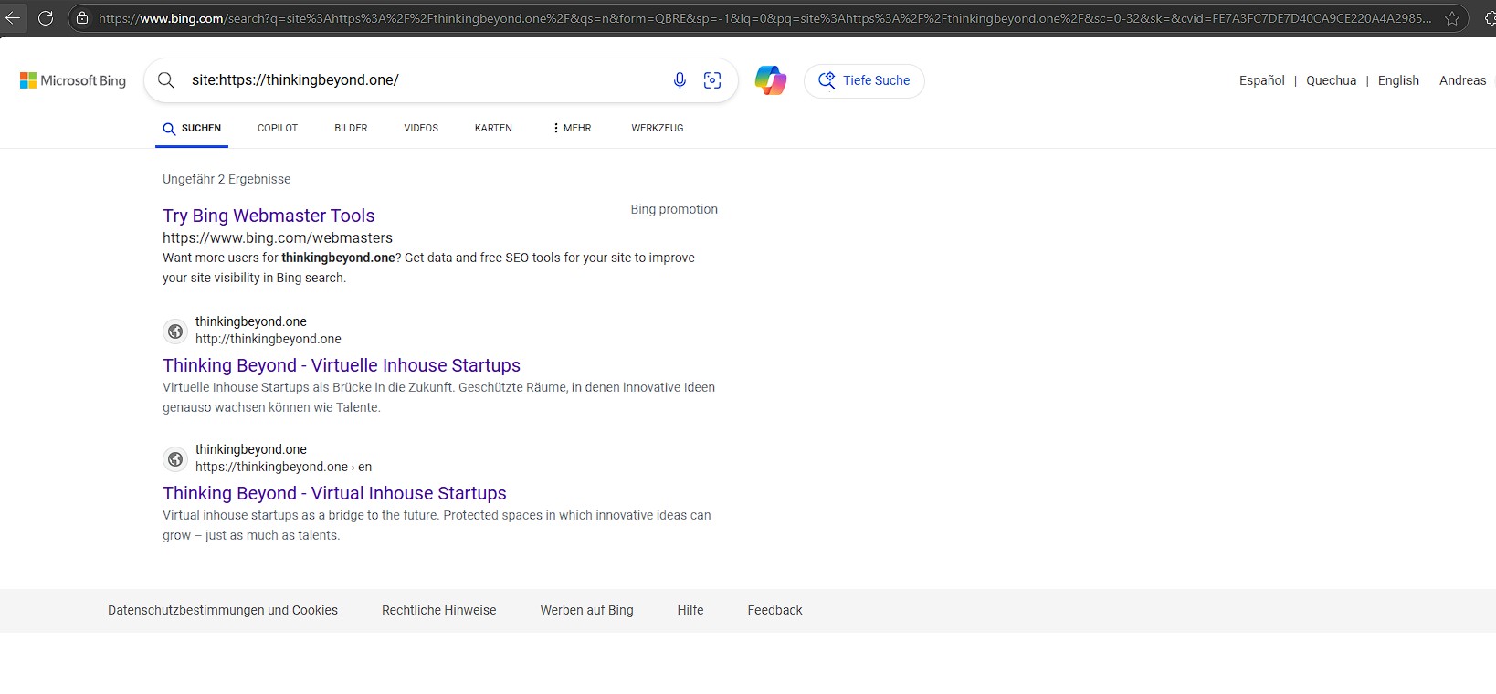
Task: Open the KARTEN tab
Action: click(493, 128)
